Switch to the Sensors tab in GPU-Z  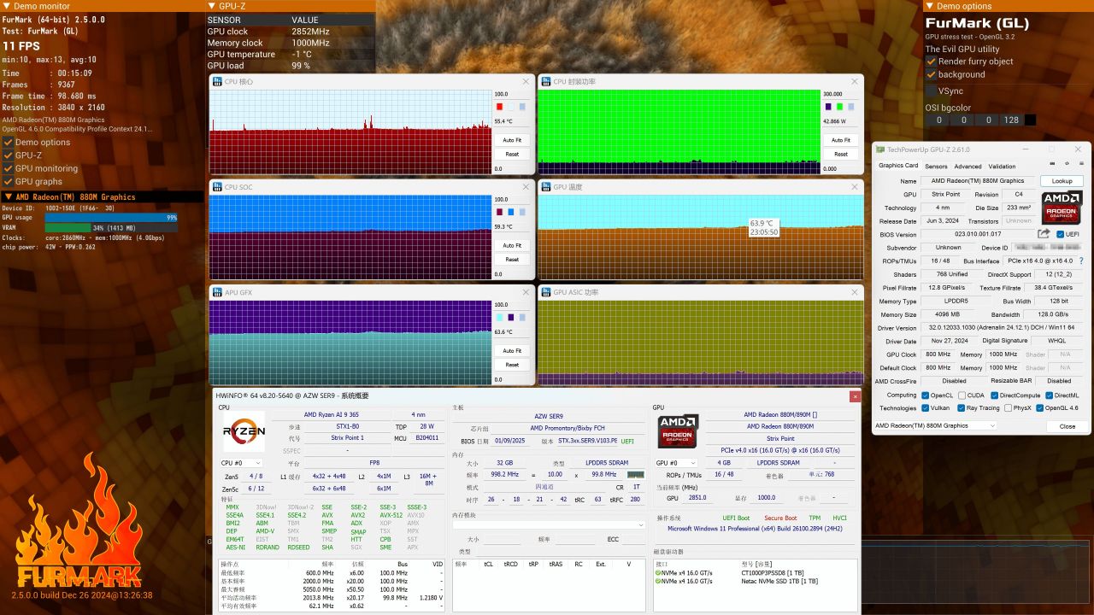click(x=936, y=167)
